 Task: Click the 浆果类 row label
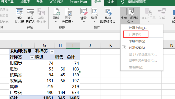[21, 81]
